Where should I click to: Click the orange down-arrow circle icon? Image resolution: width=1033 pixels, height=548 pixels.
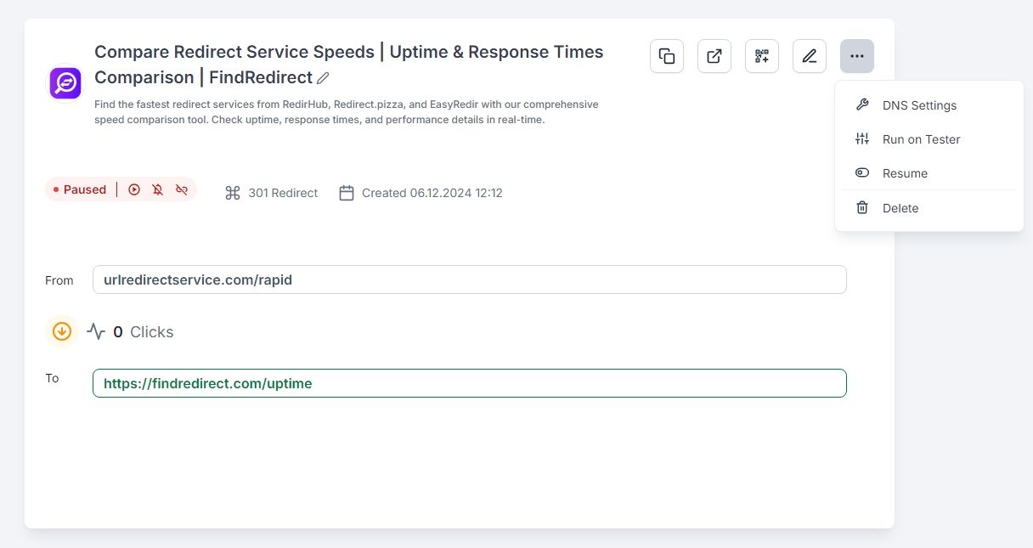[x=62, y=331]
